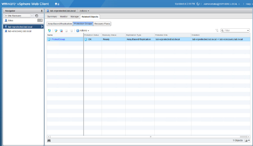
Task: Click the delete protection group icon
Action: point(61,31)
